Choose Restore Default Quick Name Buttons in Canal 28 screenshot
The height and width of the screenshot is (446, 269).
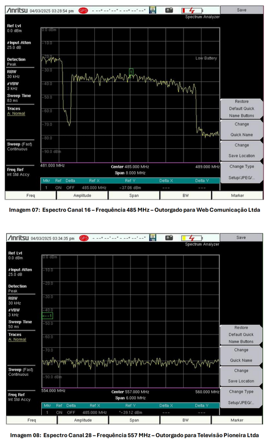241,334
